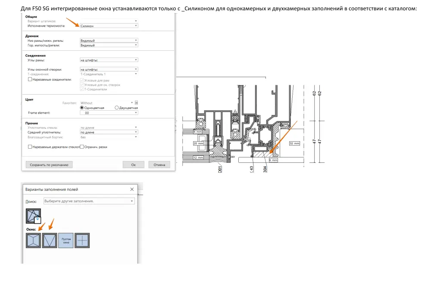The width and height of the screenshot is (431, 305).
Task: Click the 12 mm dimension label in drawing
Action: [198, 157]
